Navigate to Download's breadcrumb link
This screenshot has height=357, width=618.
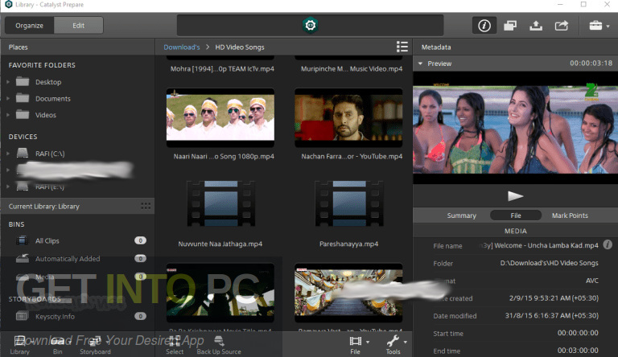point(182,47)
